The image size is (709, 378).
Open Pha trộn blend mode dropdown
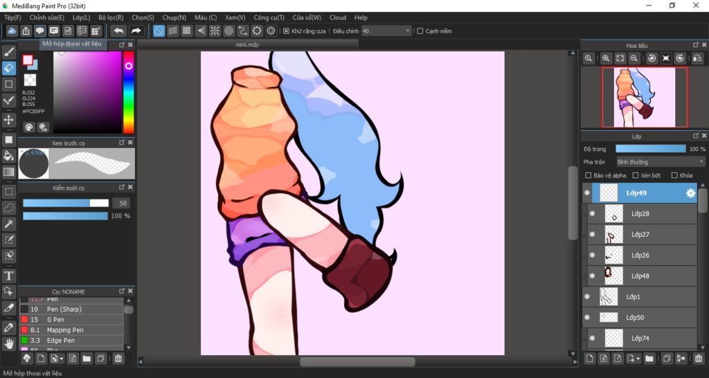(661, 162)
